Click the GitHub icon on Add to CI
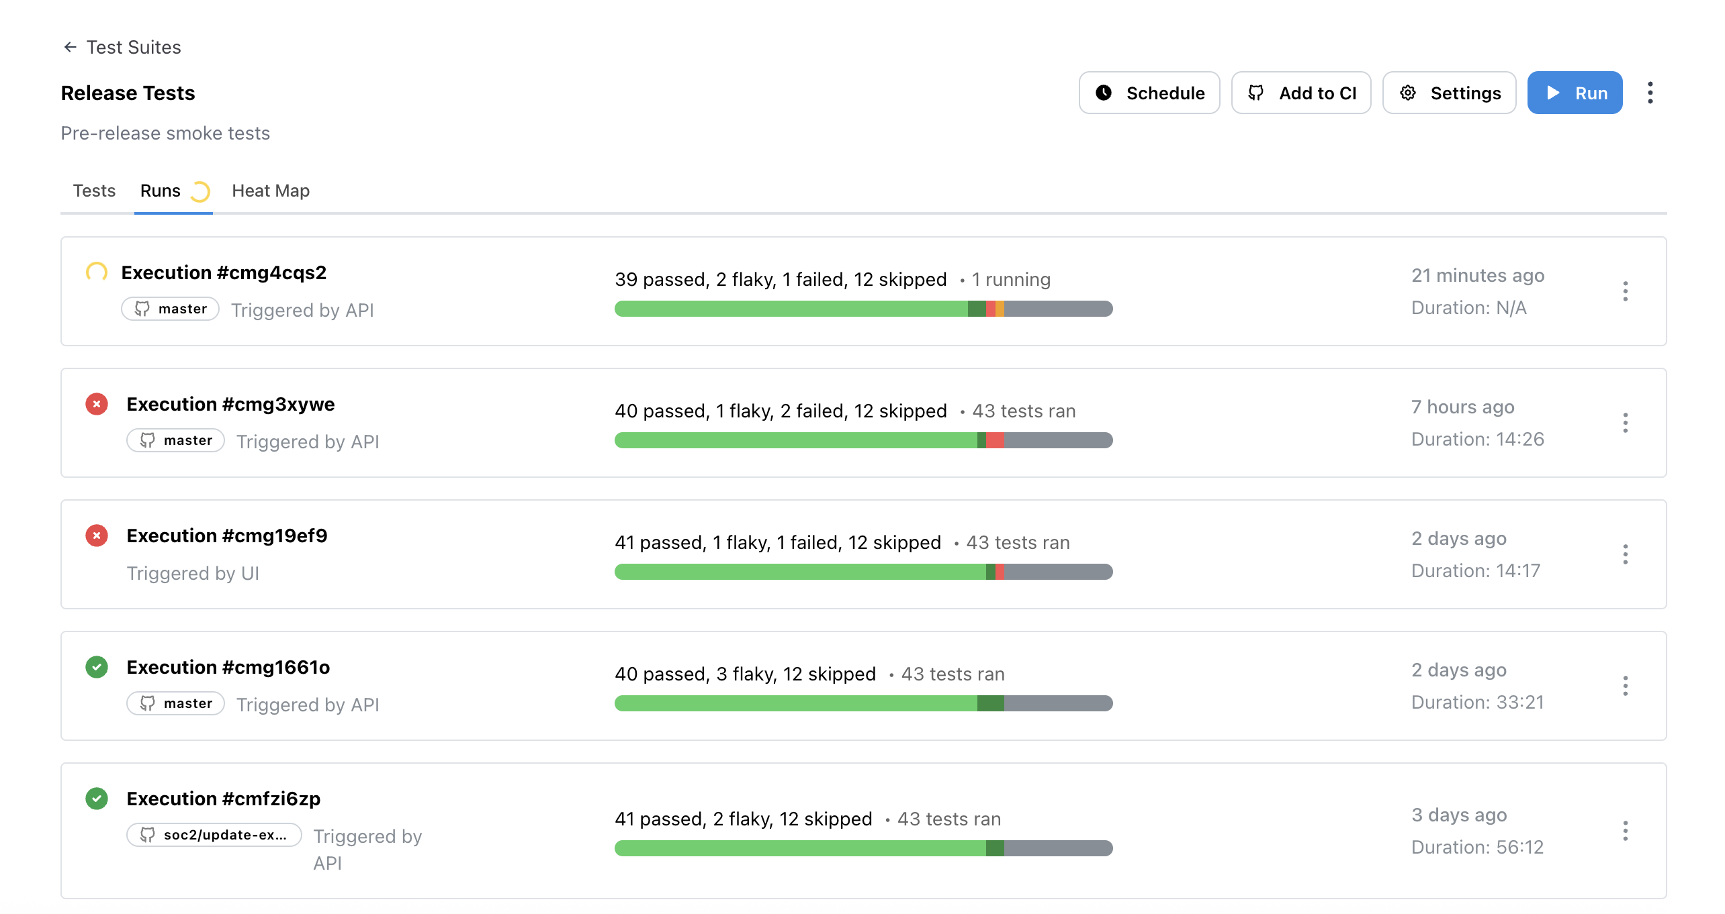This screenshot has height=914, width=1725. [1255, 93]
